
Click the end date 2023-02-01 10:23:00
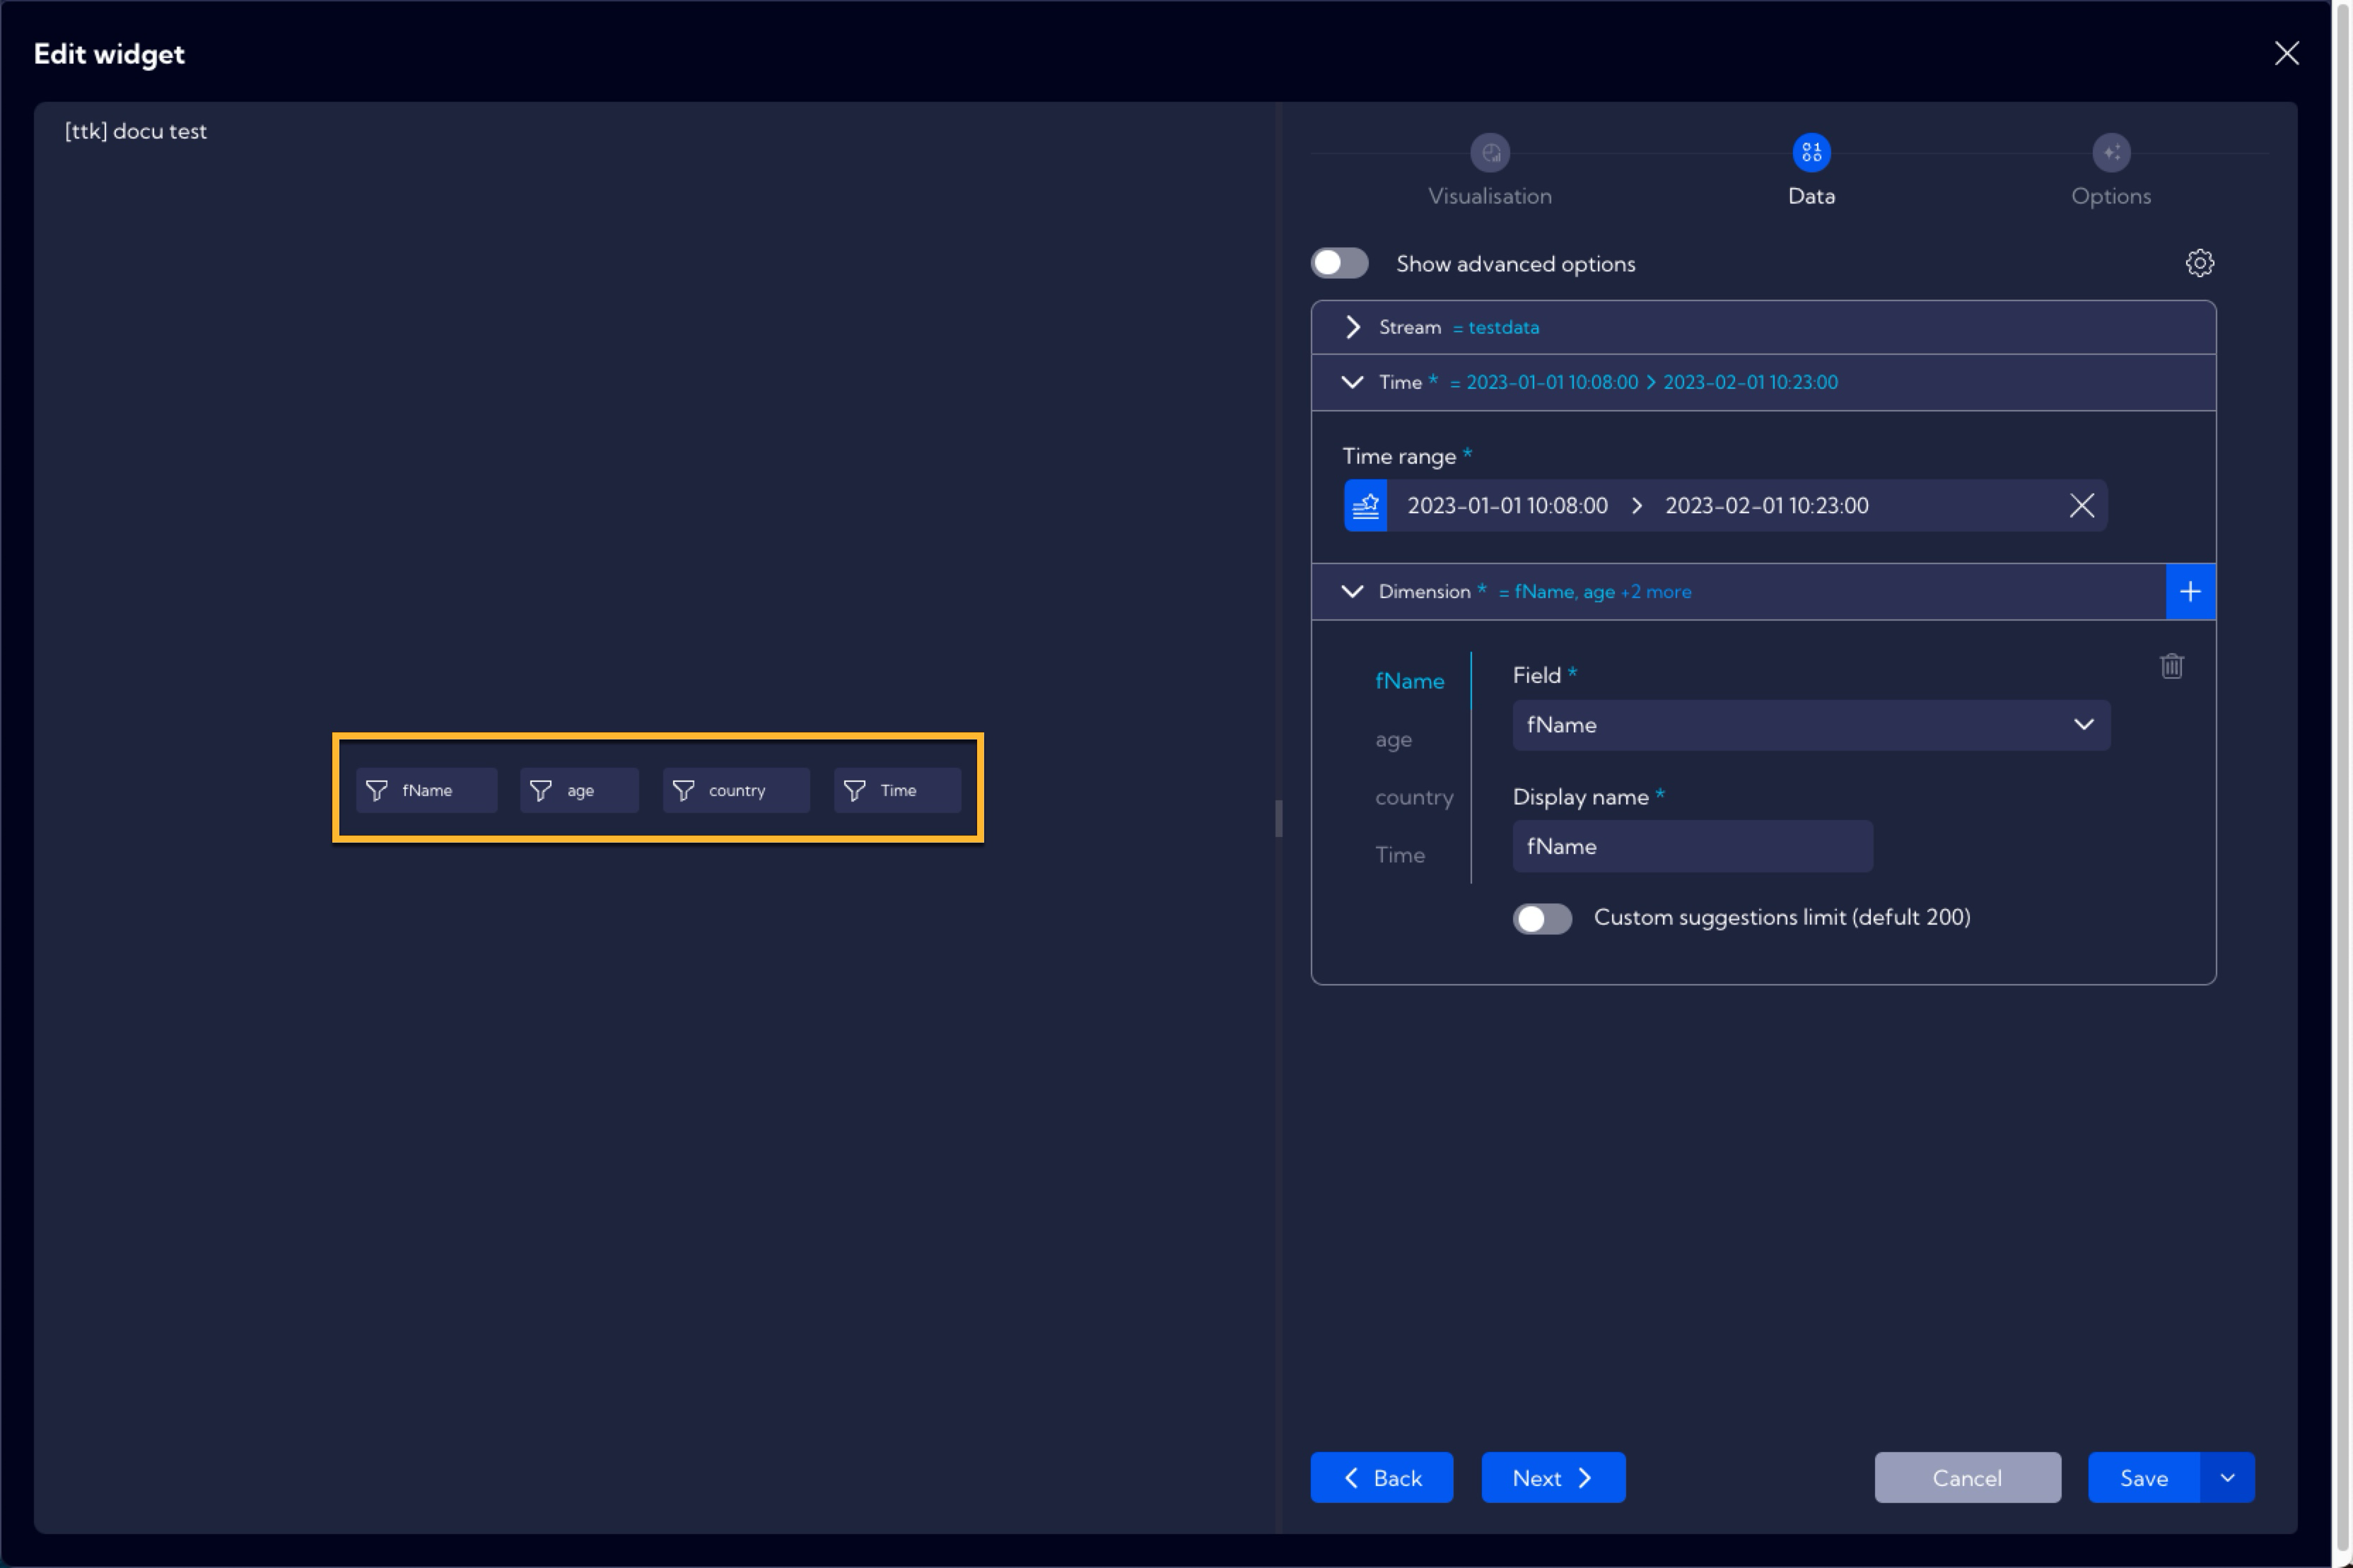pyautogui.click(x=1766, y=506)
